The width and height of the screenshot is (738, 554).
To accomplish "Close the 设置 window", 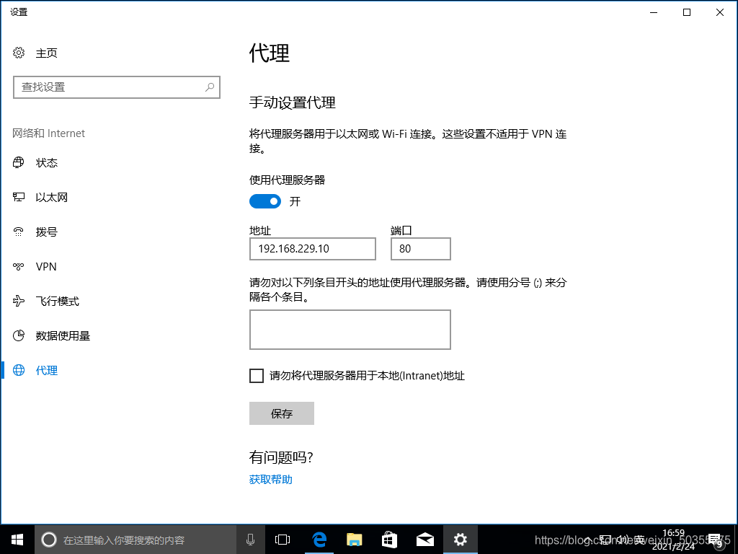I will 720,12.
